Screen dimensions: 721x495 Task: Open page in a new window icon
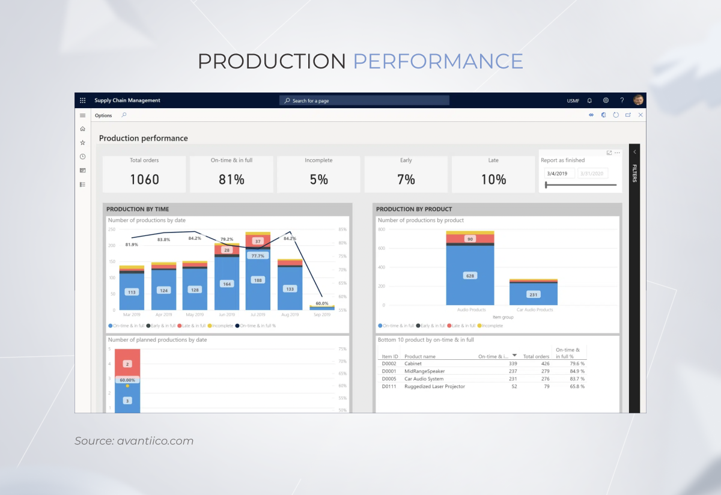[628, 115]
